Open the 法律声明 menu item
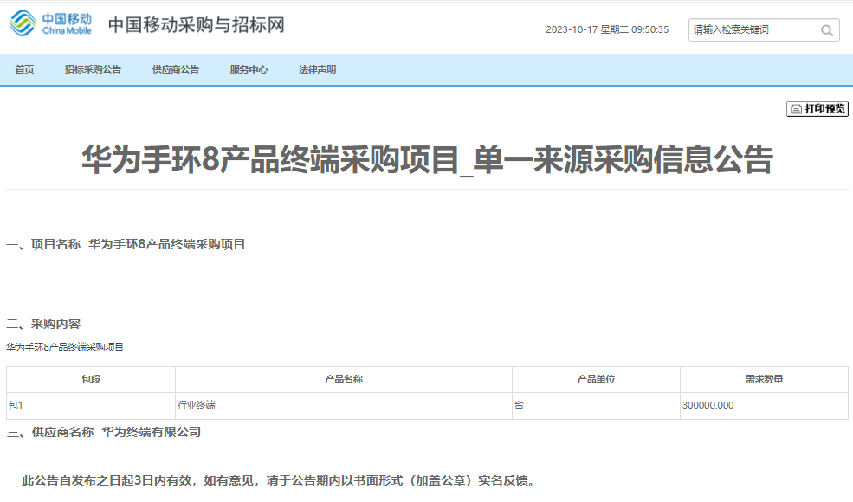853x502 pixels. pyautogui.click(x=317, y=69)
